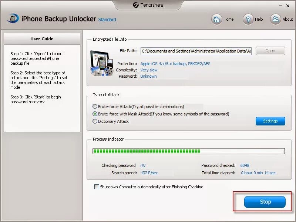The height and width of the screenshot is (222, 296).
Task: Open Help question mark icon
Action: (248, 19)
